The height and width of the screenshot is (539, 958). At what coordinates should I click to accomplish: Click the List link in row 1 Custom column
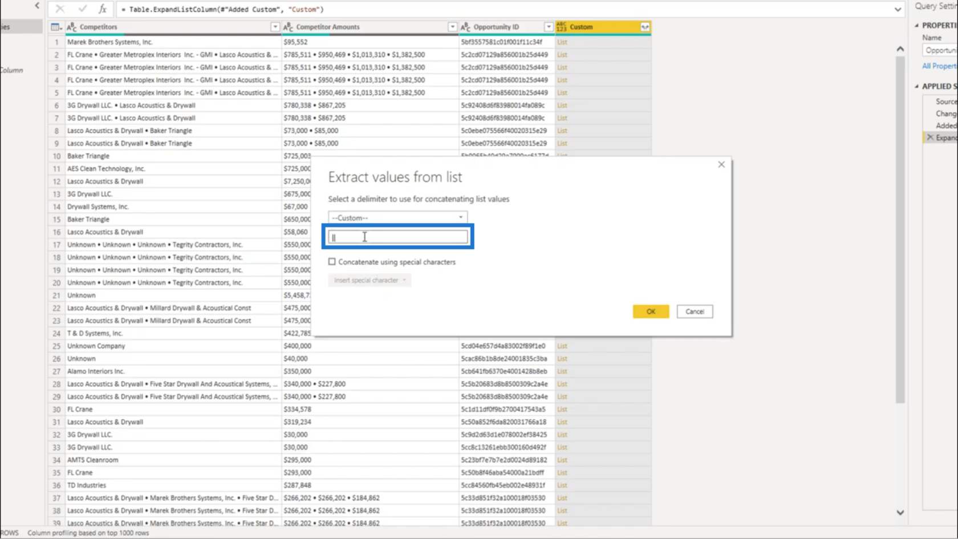click(562, 42)
